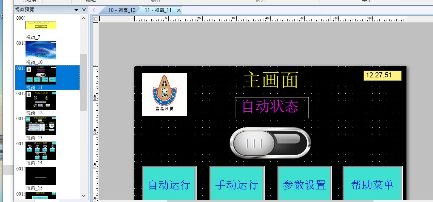Close the 11 - 視窗_11 tab
The image size is (433, 202).
(179, 10)
